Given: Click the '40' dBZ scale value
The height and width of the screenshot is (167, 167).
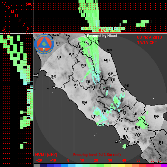Looking at the screenshot, I should pyautogui.click(x=124, y=160).
